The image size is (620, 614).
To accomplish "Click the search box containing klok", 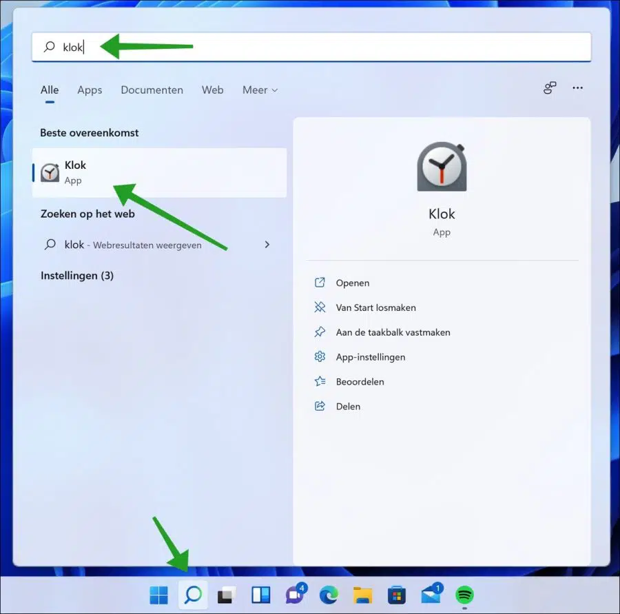I will coord(311,47).
